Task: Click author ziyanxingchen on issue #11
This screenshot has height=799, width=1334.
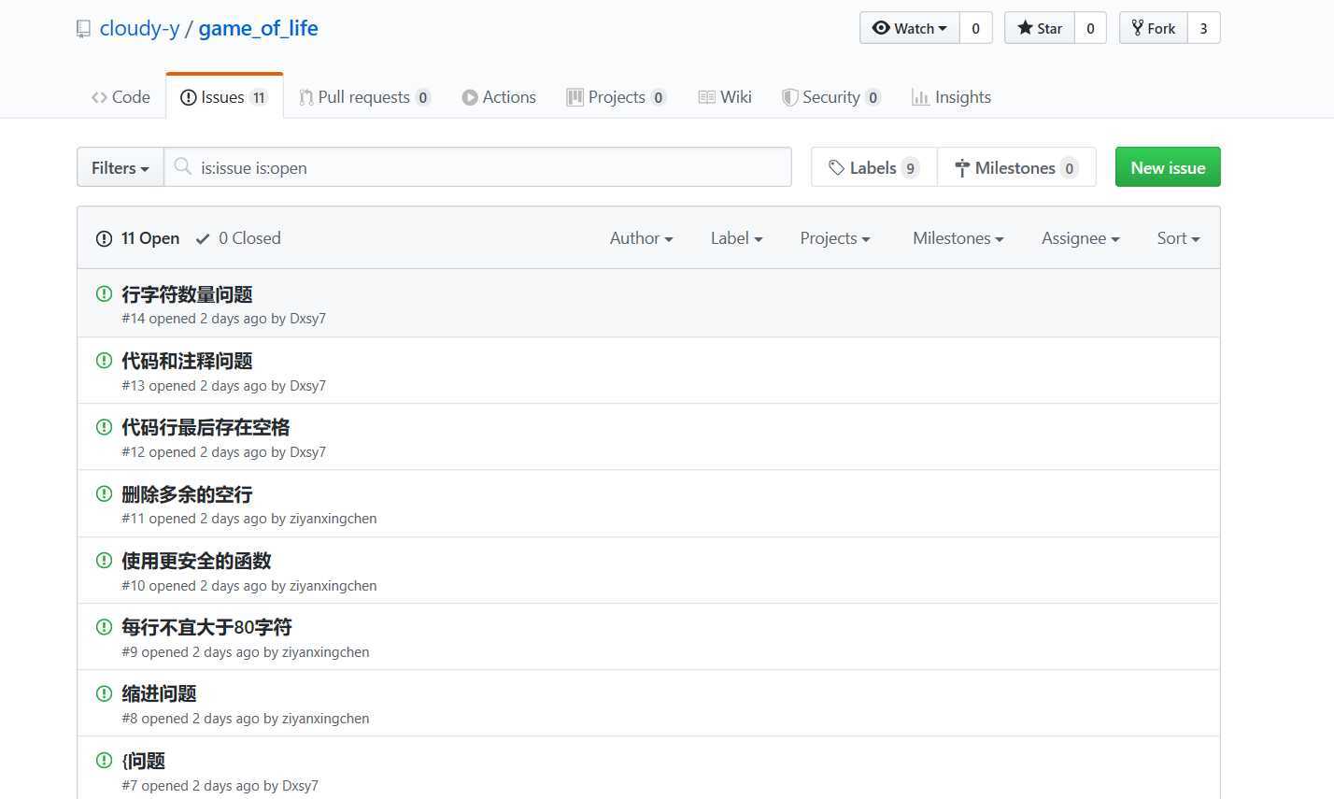Action: click(333, 519)
